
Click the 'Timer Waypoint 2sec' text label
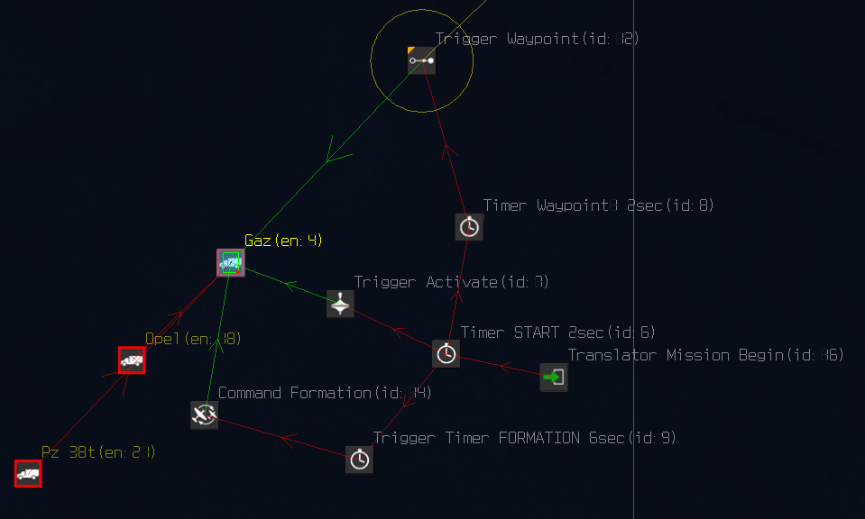coord(598,205)
